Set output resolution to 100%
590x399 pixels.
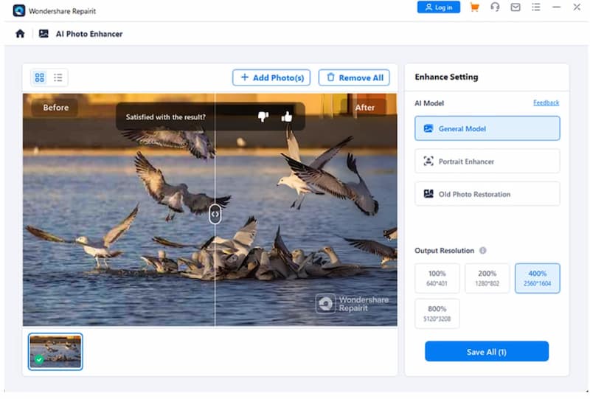(x=437, y=278)
